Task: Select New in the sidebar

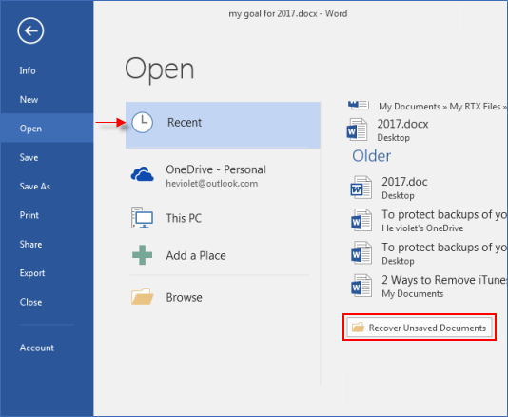Action: [x=29, y=100]
